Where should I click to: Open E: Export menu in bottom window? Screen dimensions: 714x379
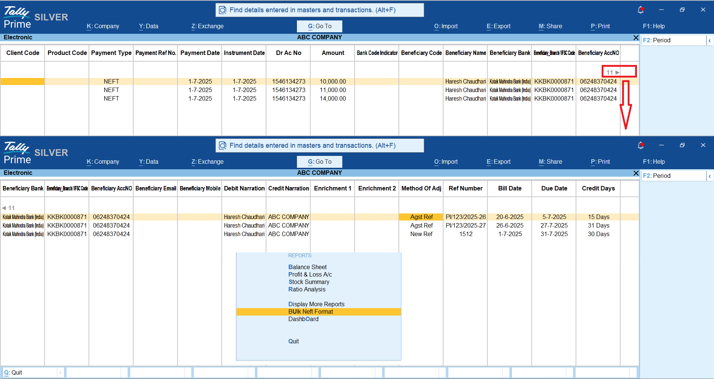pos(498,162)
